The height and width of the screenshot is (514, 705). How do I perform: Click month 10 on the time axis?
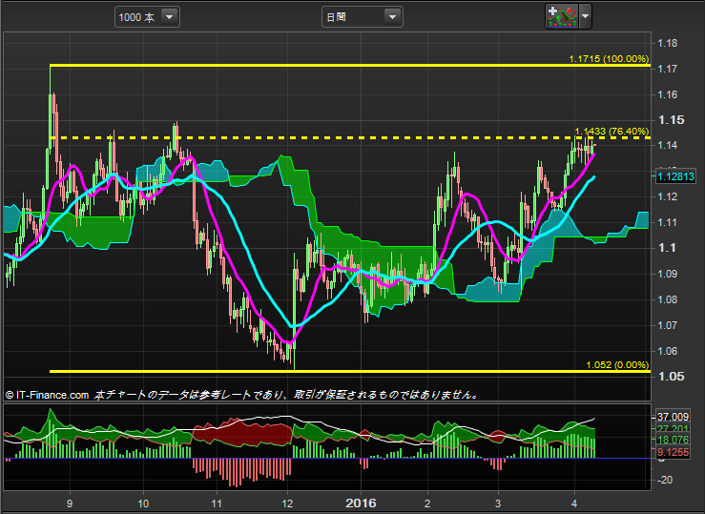click(x=143, y=504)
